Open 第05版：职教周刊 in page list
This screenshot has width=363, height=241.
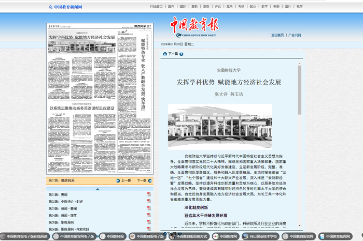(x=61, y=222)
